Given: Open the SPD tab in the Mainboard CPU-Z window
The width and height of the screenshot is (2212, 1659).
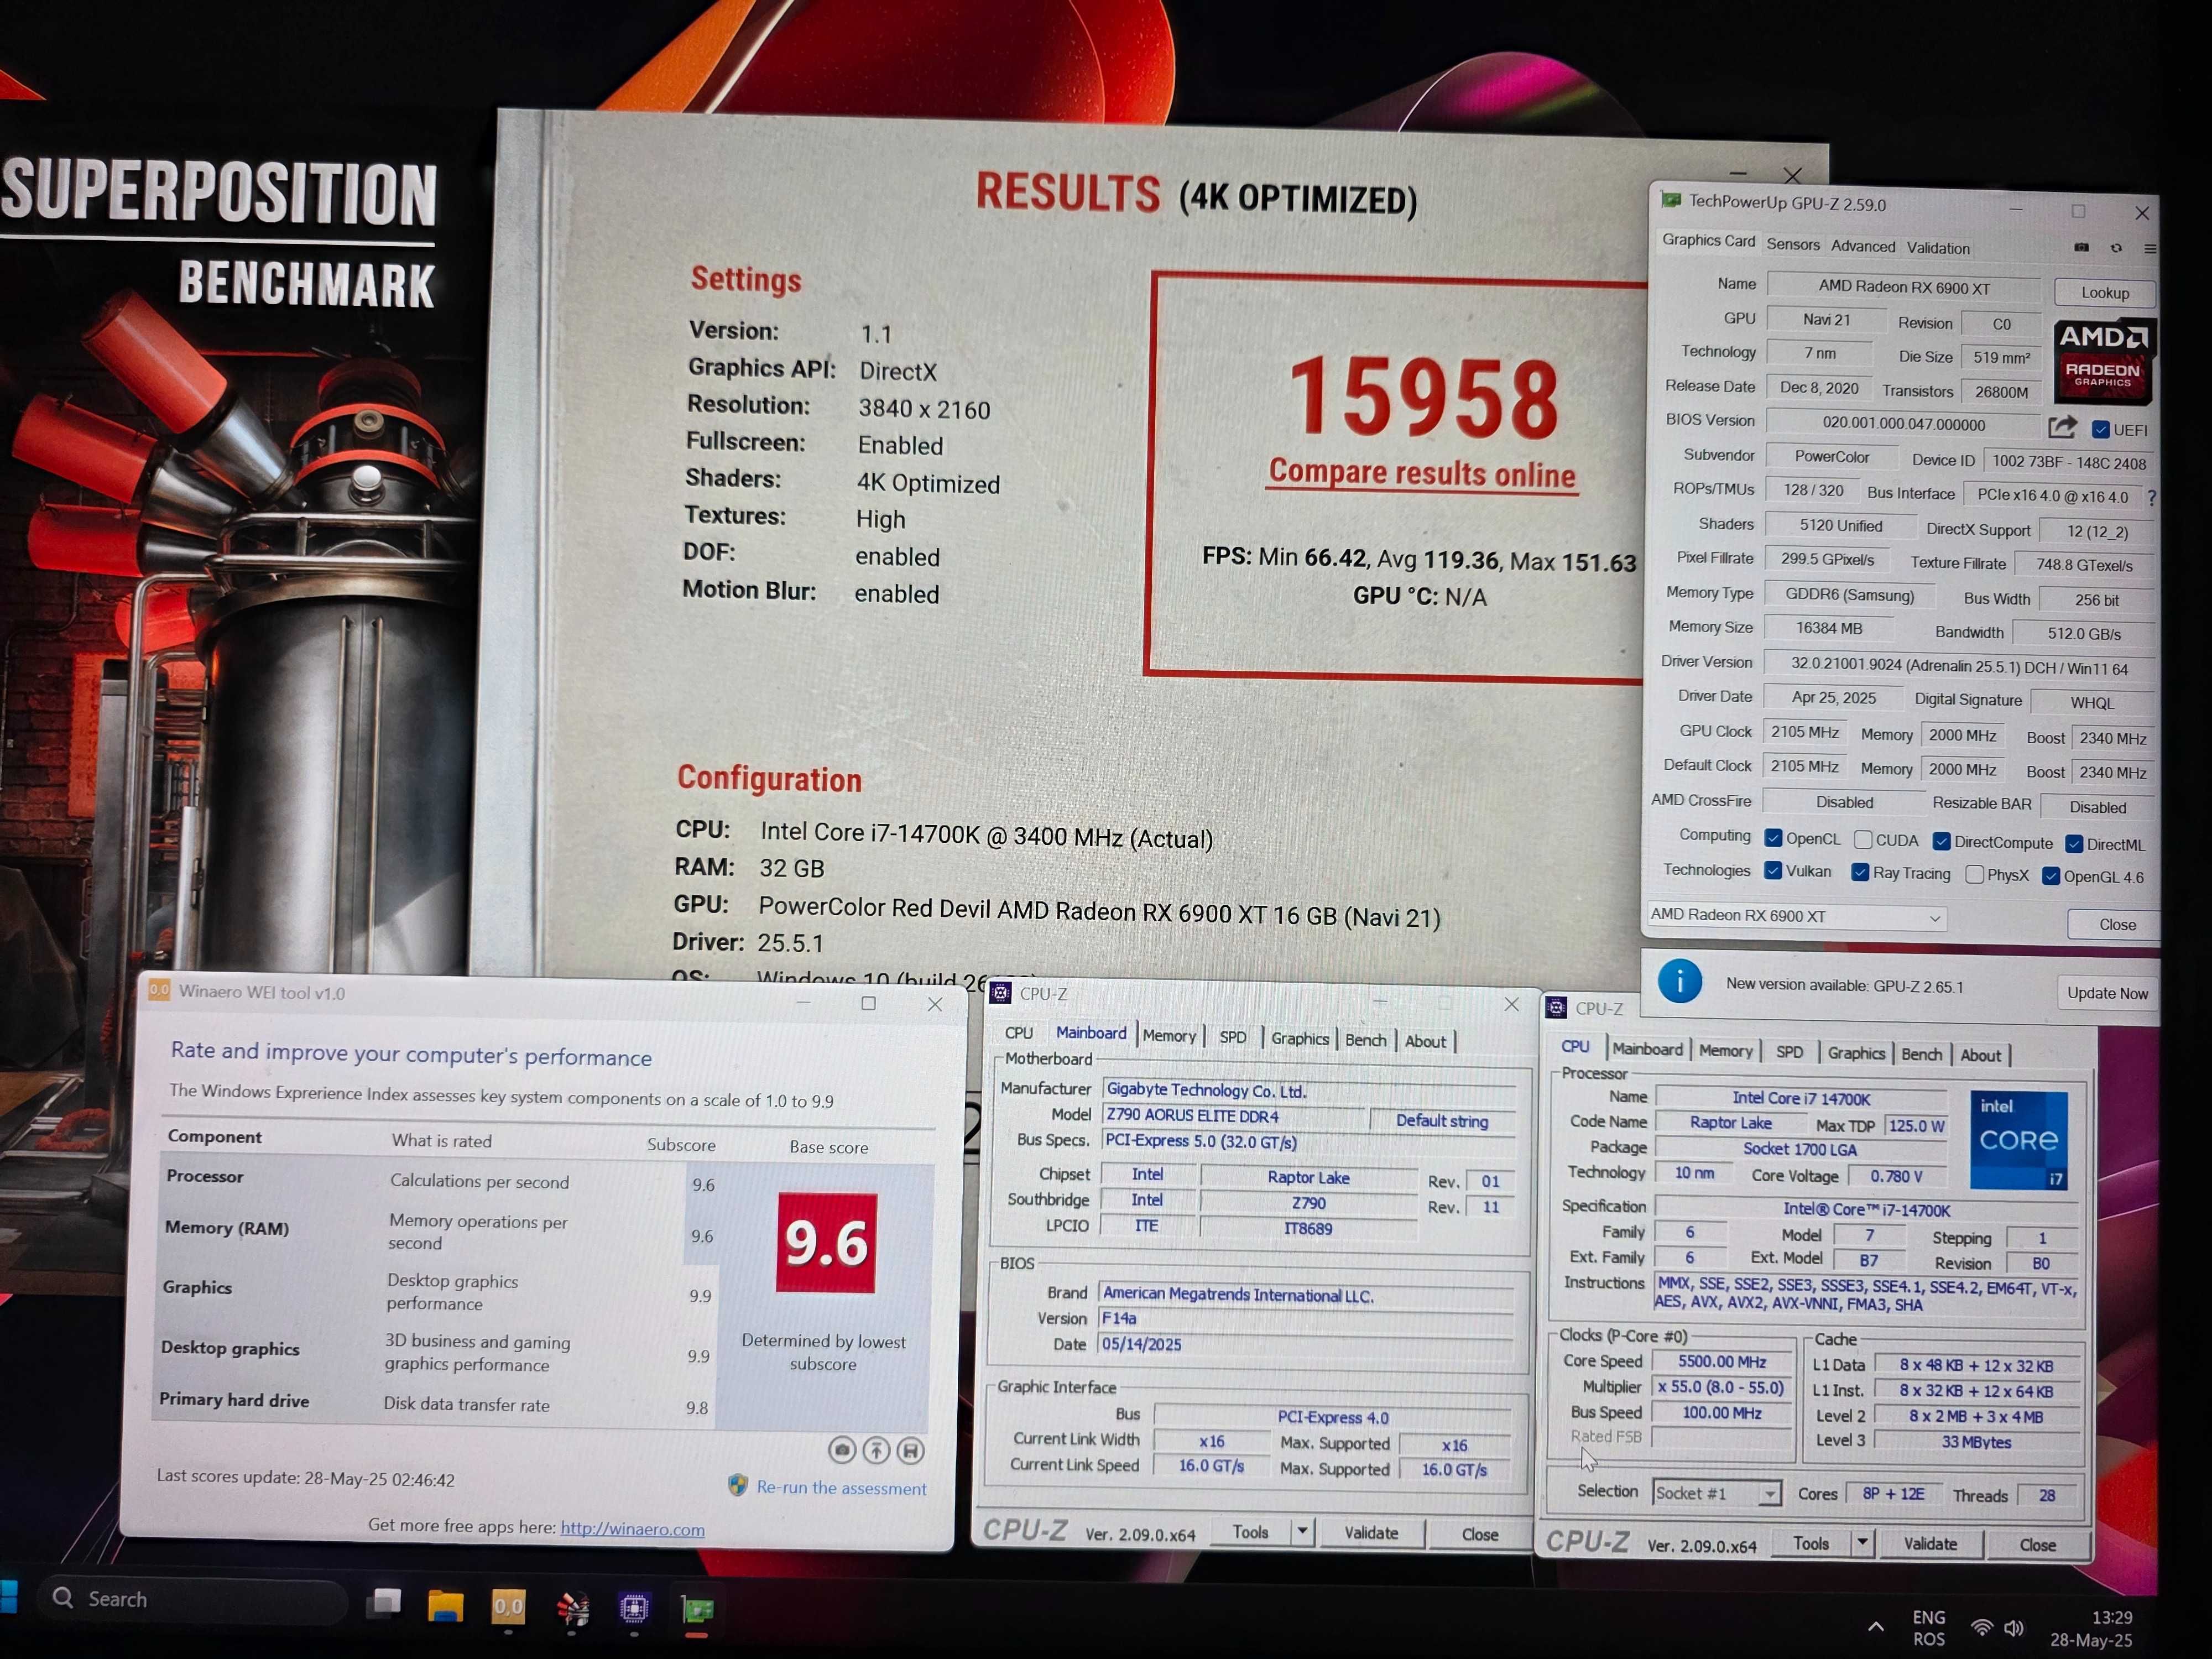Looking at the screenshot, I should pyautogui.click(x=1233, y=1037).
